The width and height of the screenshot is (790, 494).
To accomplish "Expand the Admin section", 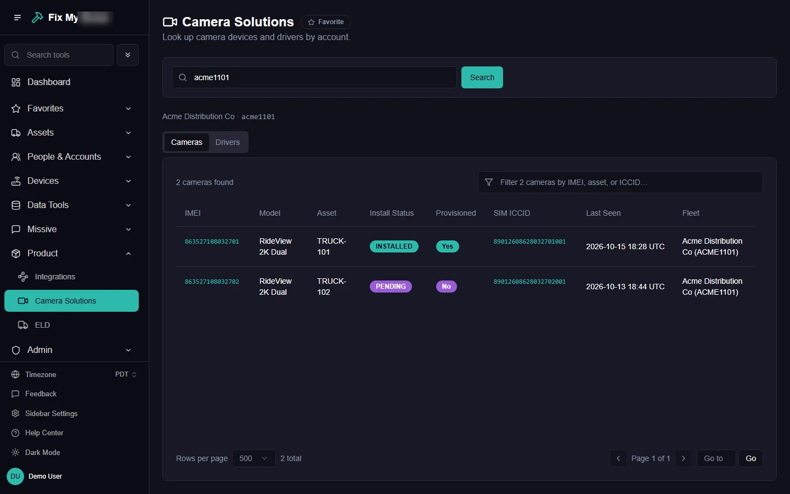I will (71, 350).
